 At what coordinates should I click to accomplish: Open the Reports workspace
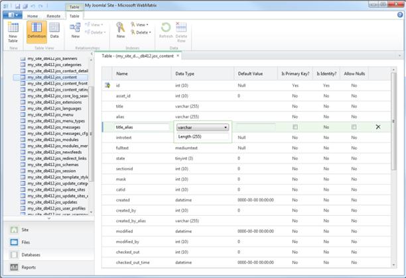tap(49, 267)
